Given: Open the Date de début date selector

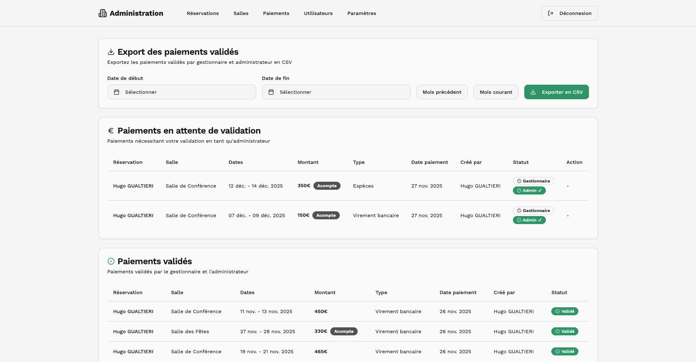Looking at the screenshot, I should click(182, 92).
